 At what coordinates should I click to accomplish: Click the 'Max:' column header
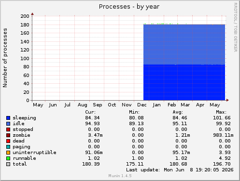tap(221, 112)
